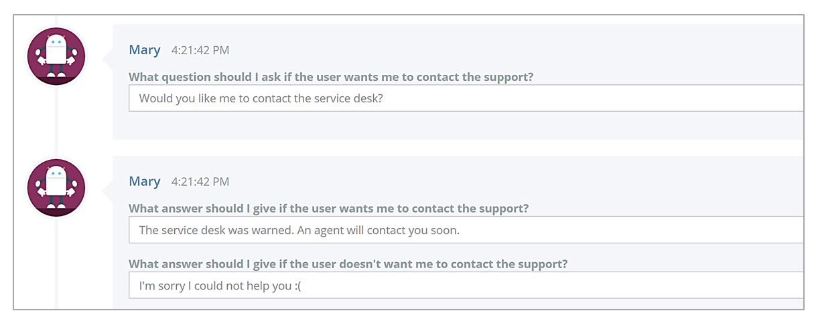This screenshot has width=816, height=321.
Task: Focus the "service desk was warned" answer field
Action: (466, 230)
